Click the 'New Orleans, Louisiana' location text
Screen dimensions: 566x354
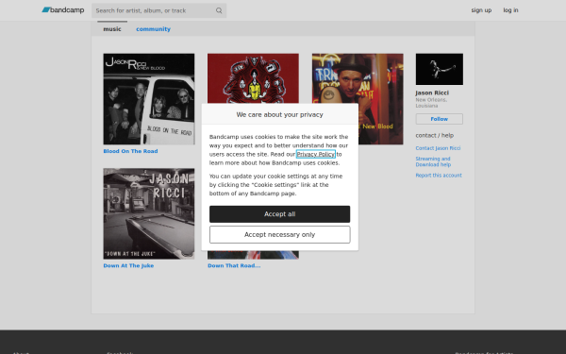coord(431,103)
